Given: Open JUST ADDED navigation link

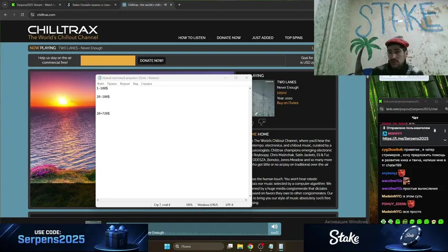Looking at the screenshot, I should coord(263,38).
